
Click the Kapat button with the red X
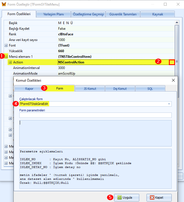pos(159,197)
